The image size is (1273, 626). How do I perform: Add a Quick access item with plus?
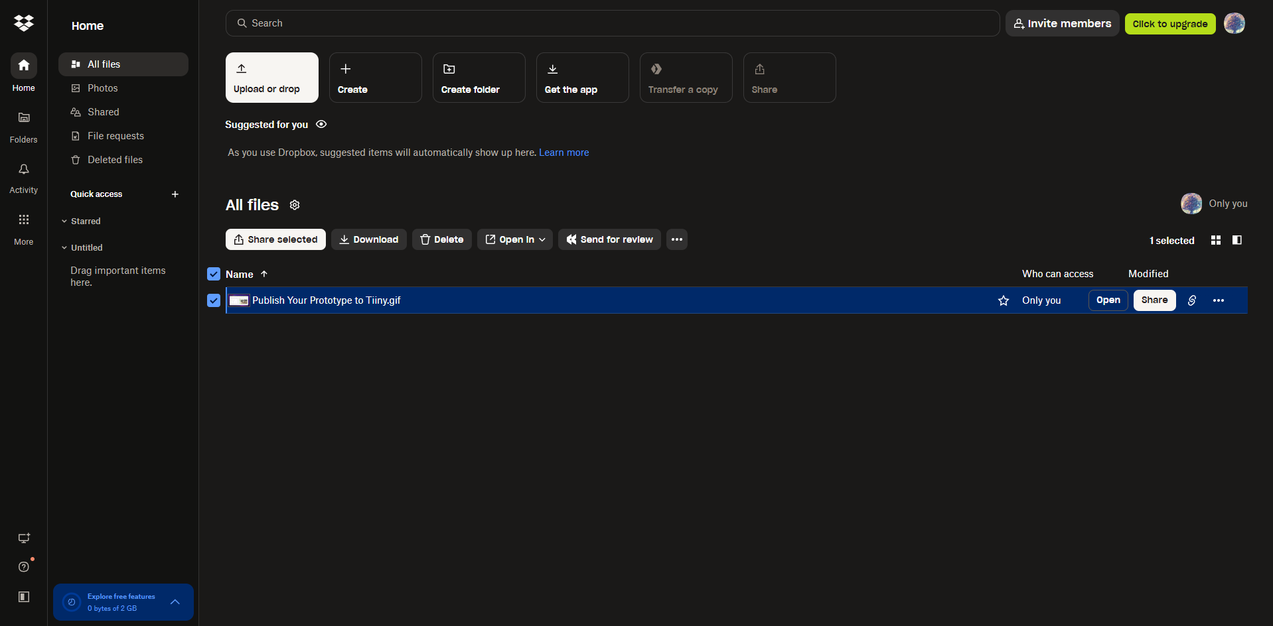[x=175, y=194]
